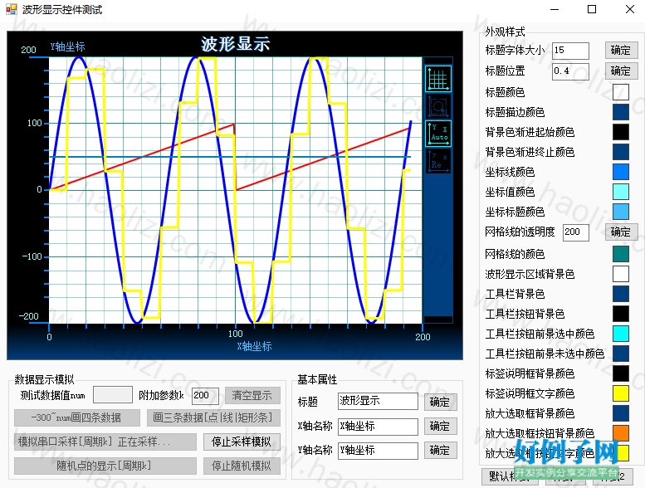This screenshot has height=488, width=645.
Task: Click the 随机点的显示[周期k] button
Action: [x=105, y=466]
